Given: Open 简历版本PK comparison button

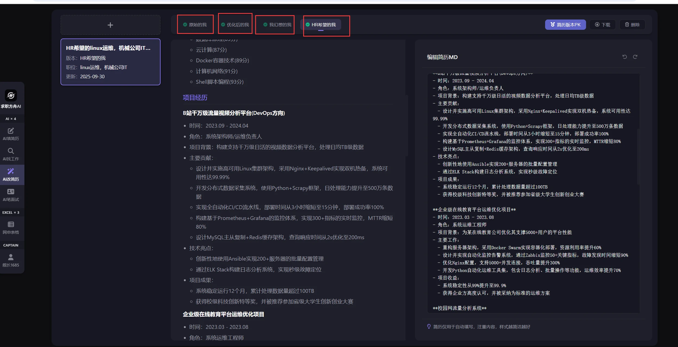Looking at the screenshot, I should 565,25.
